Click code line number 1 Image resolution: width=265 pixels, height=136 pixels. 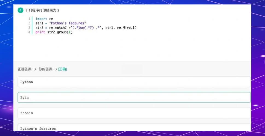point(29,19)
